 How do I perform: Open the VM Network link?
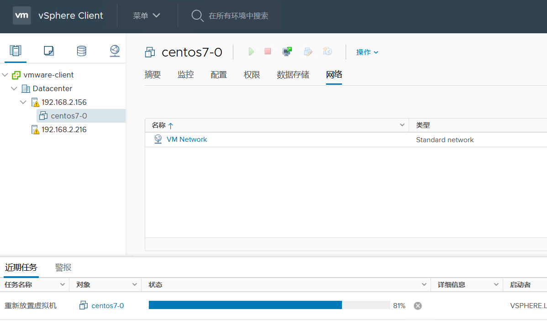[x=187, y=139]
